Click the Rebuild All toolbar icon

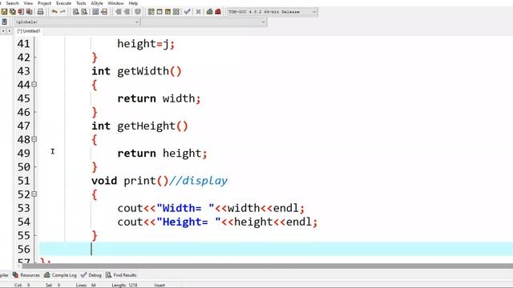coord(176,12)
